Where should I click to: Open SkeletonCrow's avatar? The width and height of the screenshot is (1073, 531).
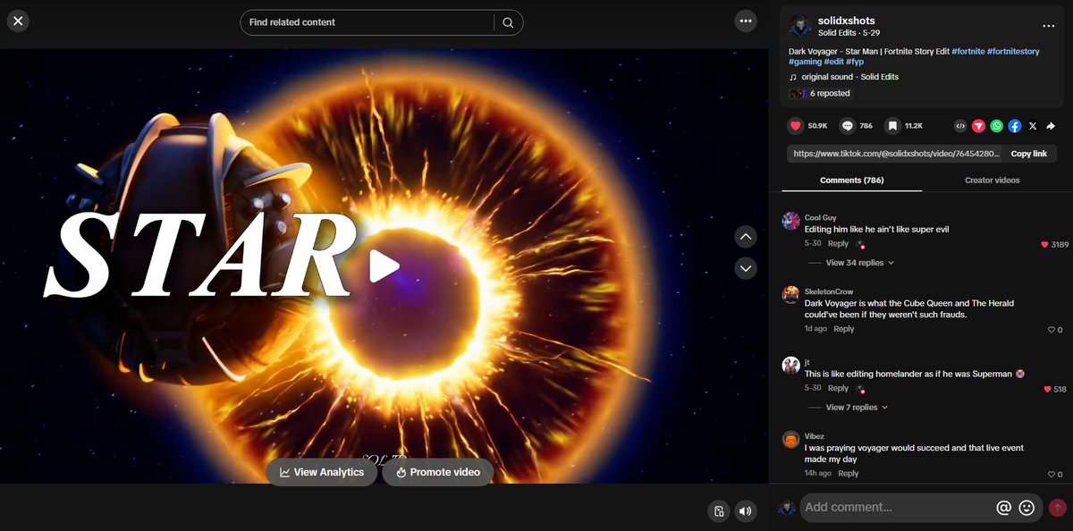pyautogui.click(x=790, y=295)
